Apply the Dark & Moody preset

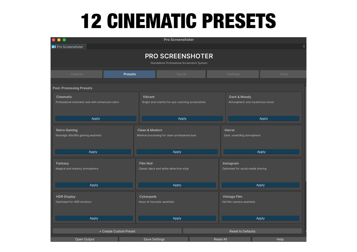(x=264, y=118)
